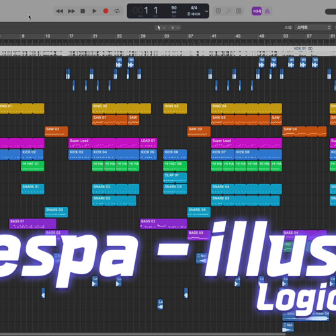Screen dimensions: 336x336
Task: Click the 4/4 time signature in LCD
Action: click(194, 8)
